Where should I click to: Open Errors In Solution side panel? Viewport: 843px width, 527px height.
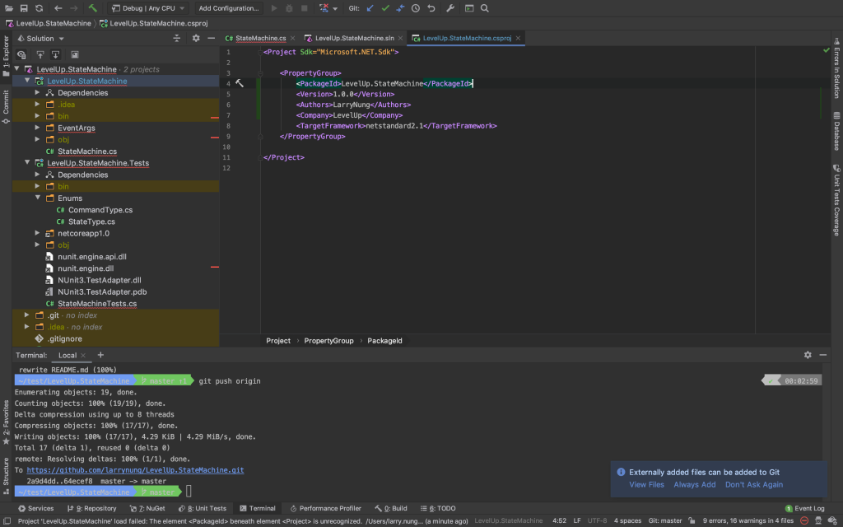click(x=836, y=68)
